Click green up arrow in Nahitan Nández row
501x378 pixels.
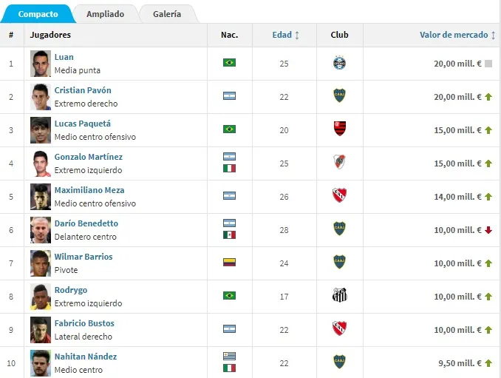[x=488, y=363]
